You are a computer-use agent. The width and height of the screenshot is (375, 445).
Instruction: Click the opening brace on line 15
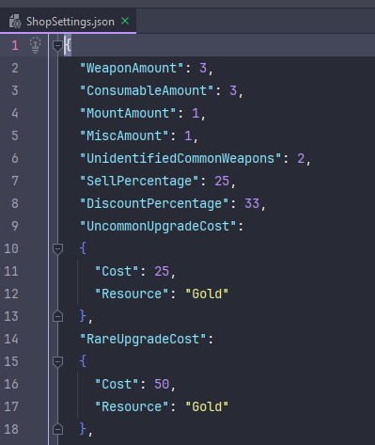(x=83, y=361)
